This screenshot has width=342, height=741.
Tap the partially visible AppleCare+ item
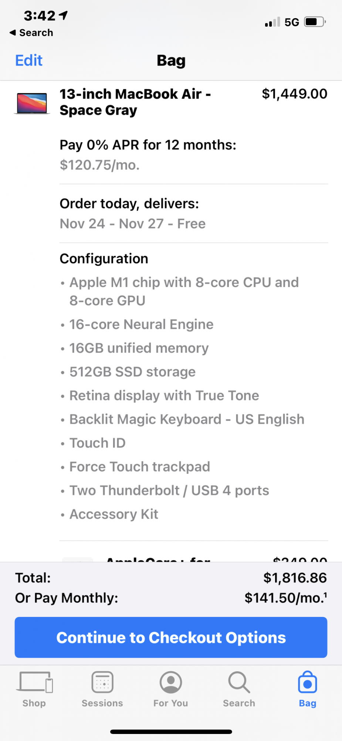click(158, 558)
